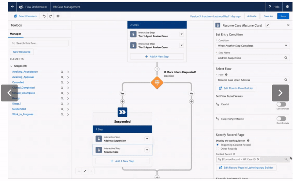Open the Condition dropdown

click(253, 46)
